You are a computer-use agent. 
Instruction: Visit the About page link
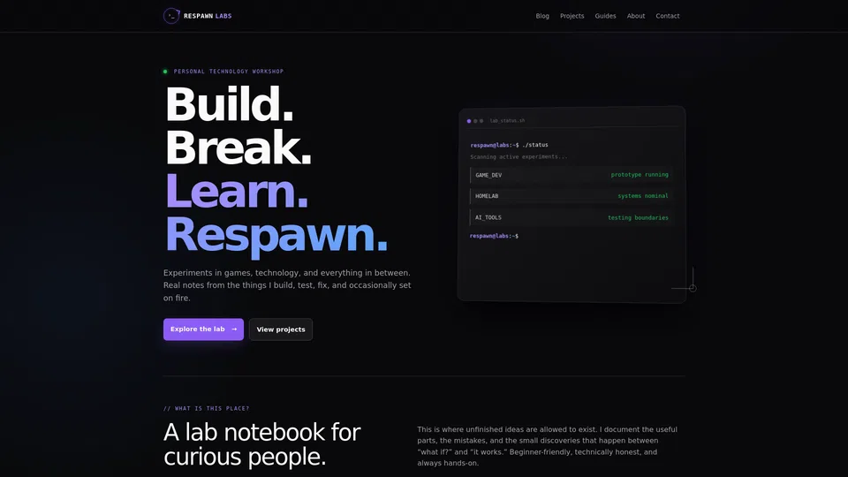(635, 16)
